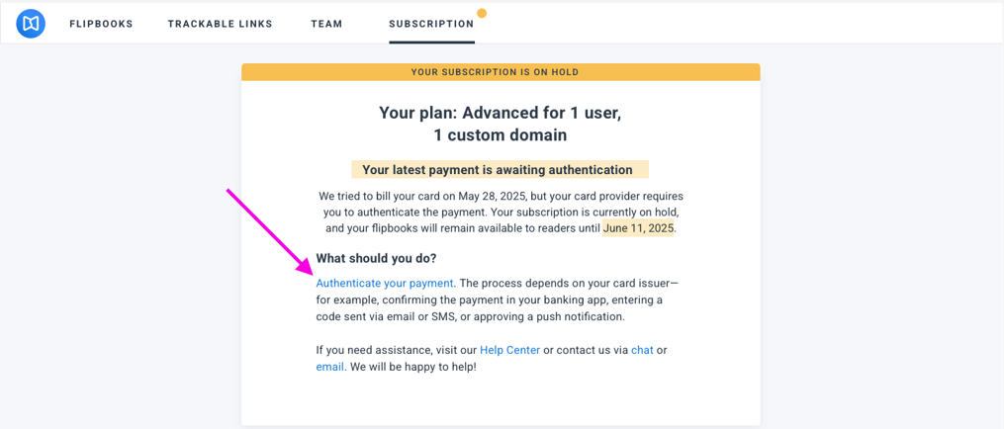
Task: Click the orange notification dot beside Subscription
Action: [482, 13]
